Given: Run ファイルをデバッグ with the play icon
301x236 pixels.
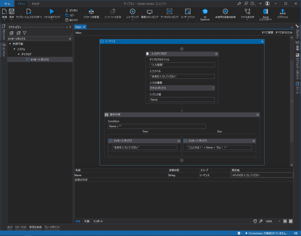Looking at the screenshot, I should tap(52, 11).
